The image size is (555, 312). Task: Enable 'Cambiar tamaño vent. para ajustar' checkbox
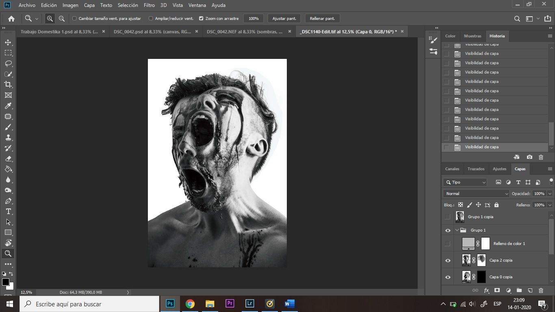tap(74, 19)
